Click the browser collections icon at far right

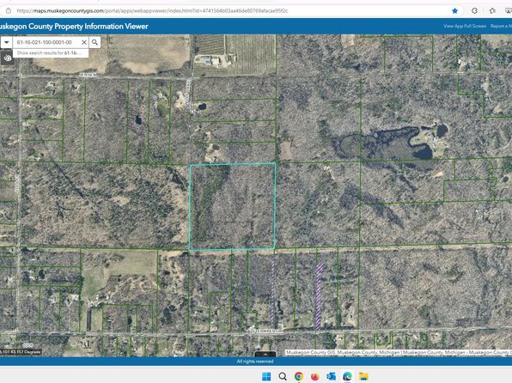coord(509,11)
